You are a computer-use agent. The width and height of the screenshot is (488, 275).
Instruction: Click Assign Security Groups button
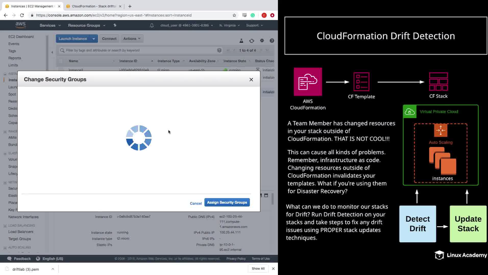(x=227, y=202)
